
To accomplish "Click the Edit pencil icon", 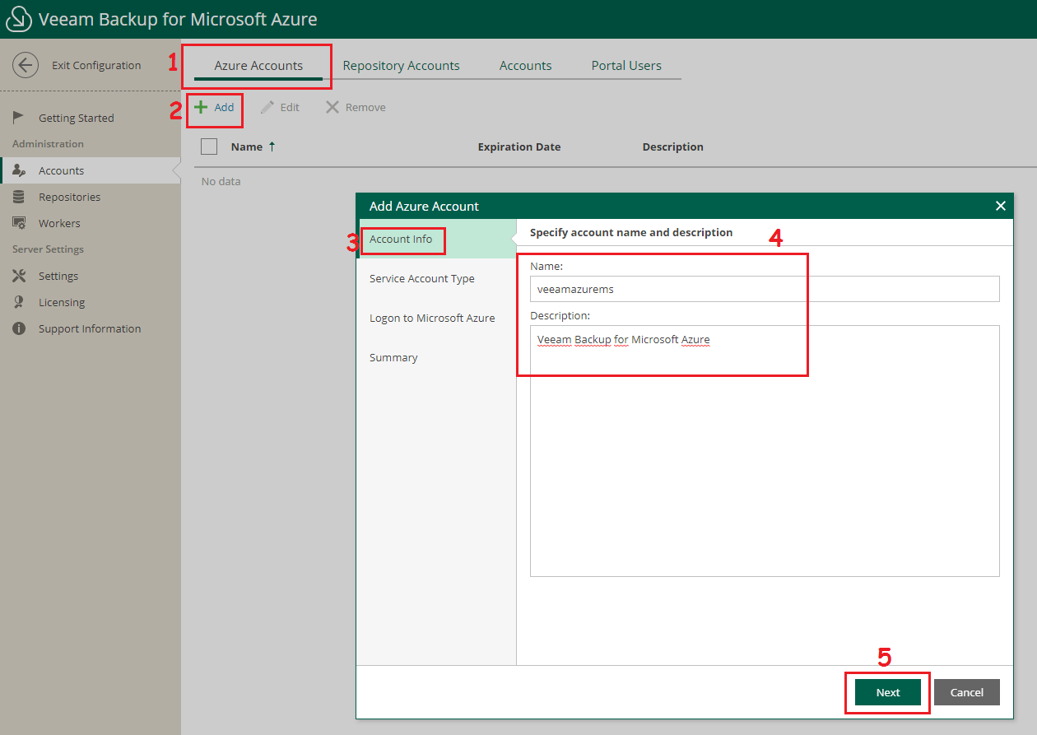I will [267, 107].
